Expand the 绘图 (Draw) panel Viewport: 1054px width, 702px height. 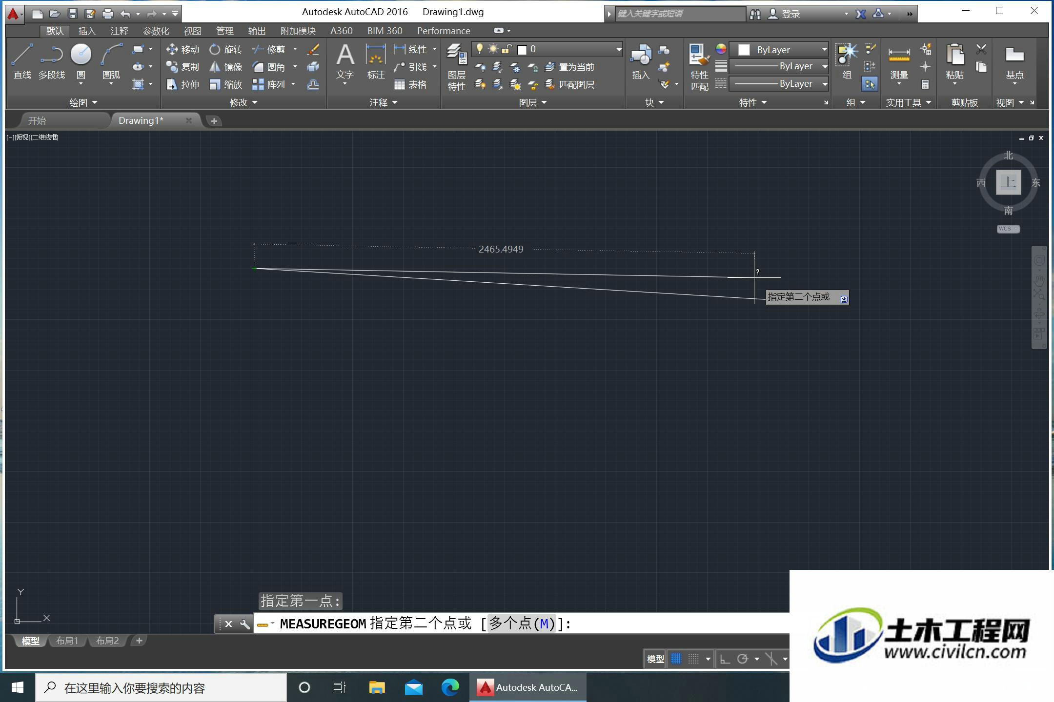pos(83,102)
